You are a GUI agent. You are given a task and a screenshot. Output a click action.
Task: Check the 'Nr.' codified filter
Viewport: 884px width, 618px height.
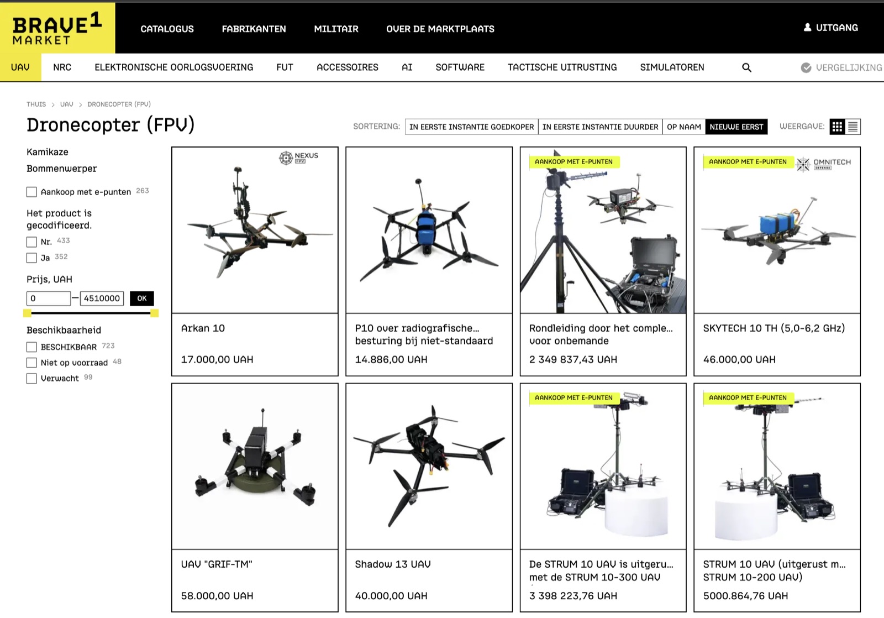(x=31, y=242)
